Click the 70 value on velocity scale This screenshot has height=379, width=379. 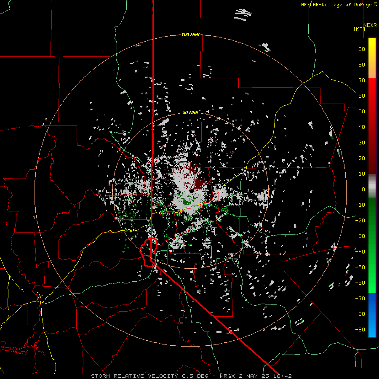pyautogui.click(x=362, y=80)
